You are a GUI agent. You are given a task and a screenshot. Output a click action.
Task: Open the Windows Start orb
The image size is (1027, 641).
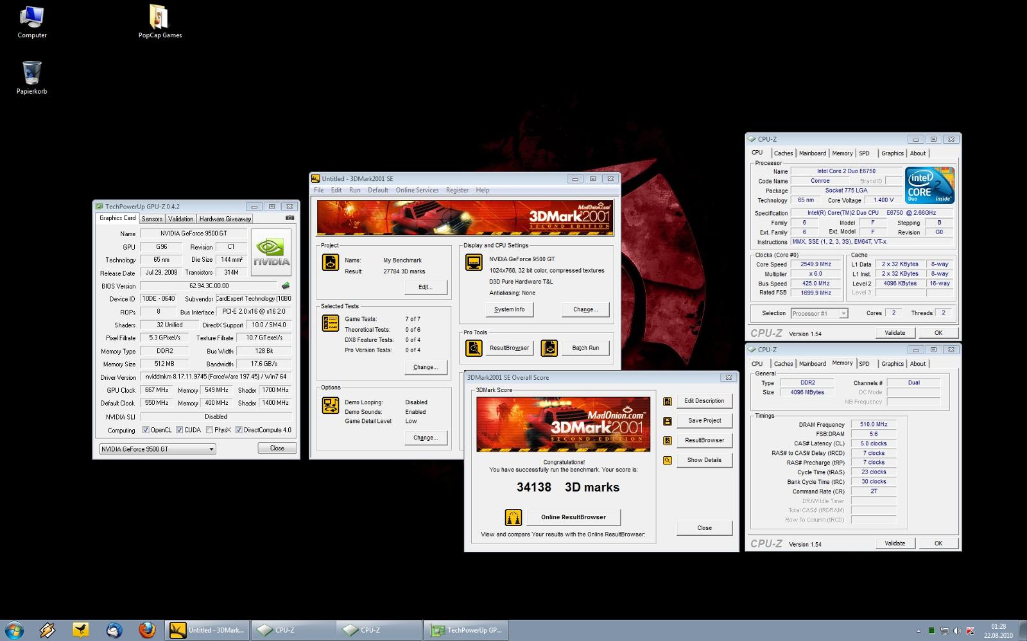(14, 630)
